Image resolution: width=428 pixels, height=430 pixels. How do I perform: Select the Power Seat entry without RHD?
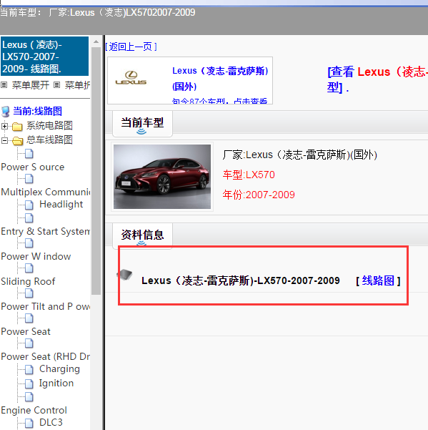click(26, 331)
